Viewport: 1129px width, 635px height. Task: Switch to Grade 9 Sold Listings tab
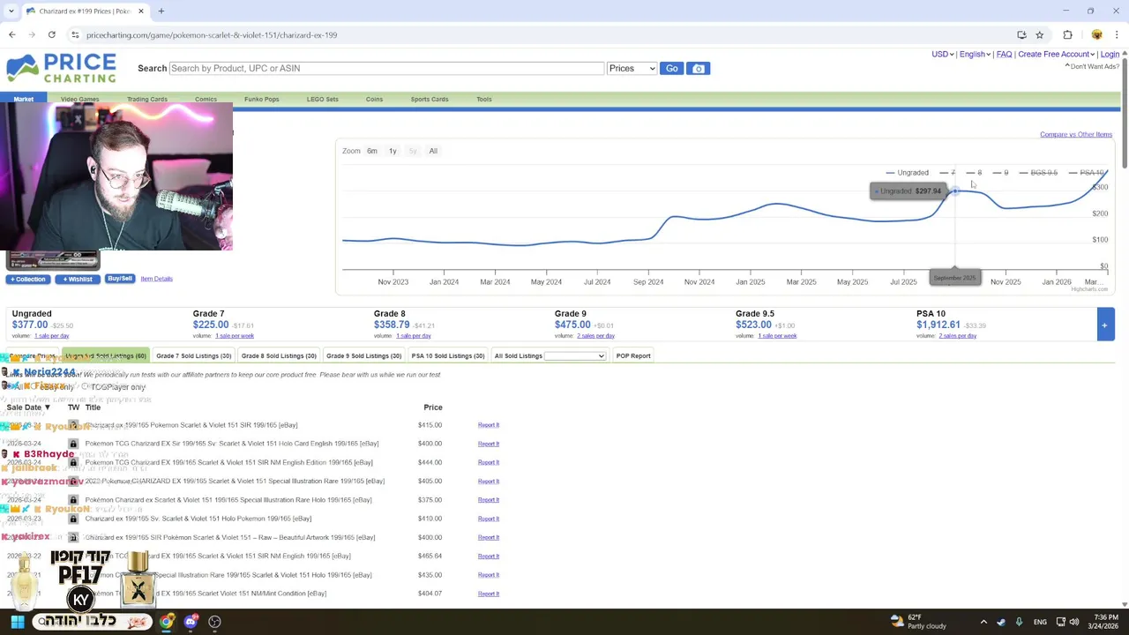(x=363, y=355)
